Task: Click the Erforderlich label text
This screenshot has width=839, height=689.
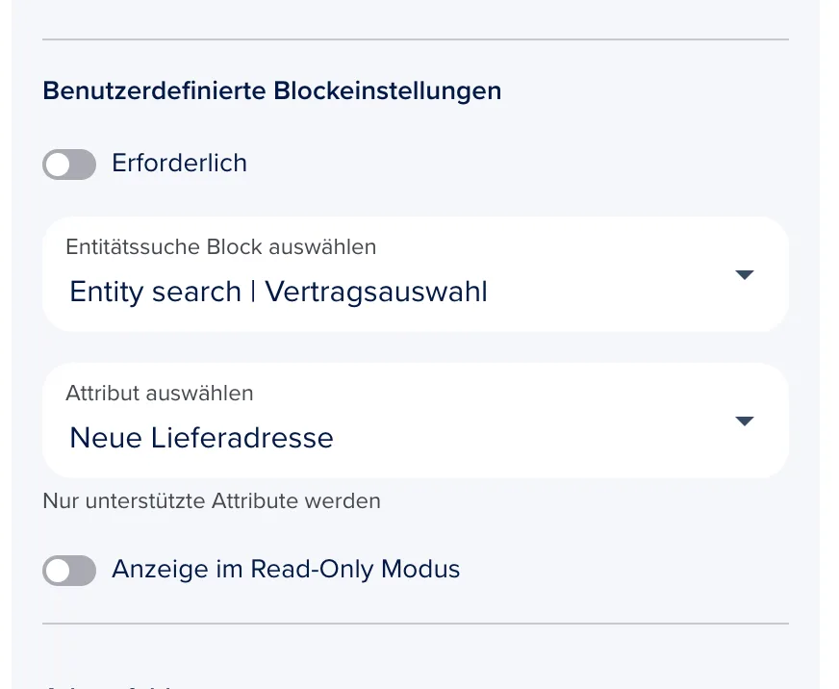Action: (179, 163)
